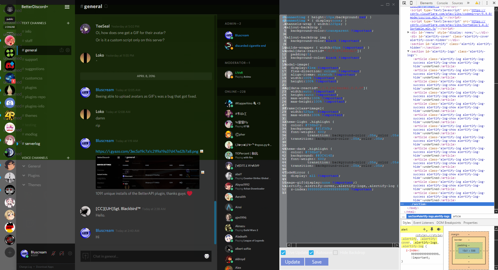The height and width of the screenshot is (270, 498).
Task: Select the 1541 × 598 content box
Action: pos(469,251)
